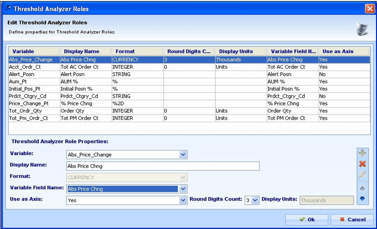The width and height of the screenshot is (377, 229).
Task: Click 'Alert Posn' display name cell
Action: [86, 74]
